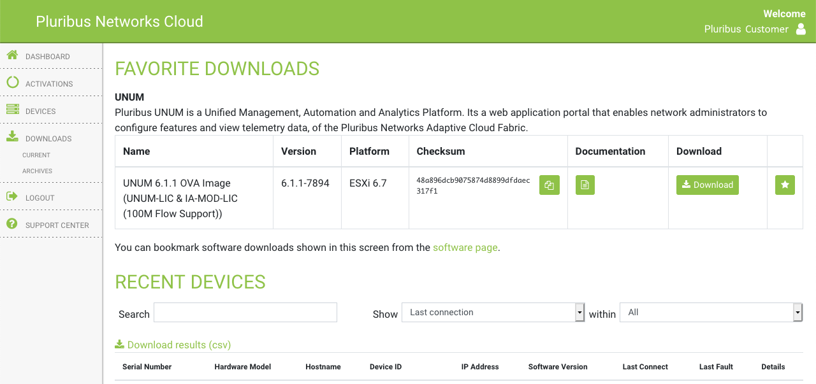The width and height of the screenshot is (816, 384).
Task: Click the user profile icon in header
Action: click(x=801, y=29)
